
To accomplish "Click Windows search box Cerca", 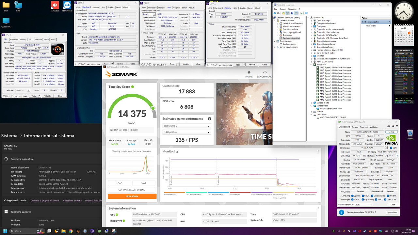I will coord(27,231).
